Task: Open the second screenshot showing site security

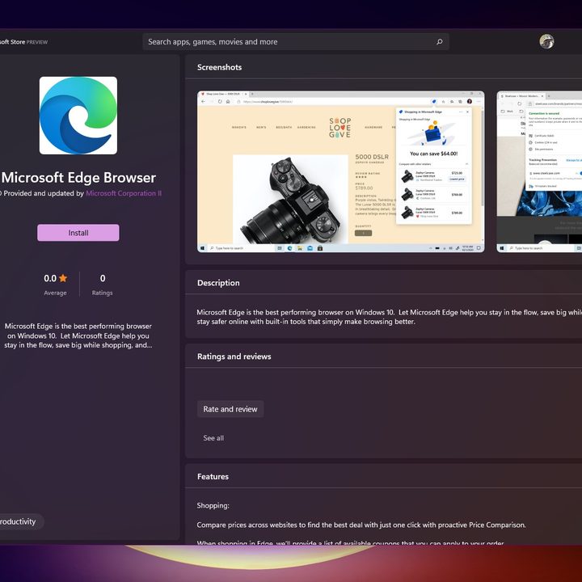Action: coord(539,171)
